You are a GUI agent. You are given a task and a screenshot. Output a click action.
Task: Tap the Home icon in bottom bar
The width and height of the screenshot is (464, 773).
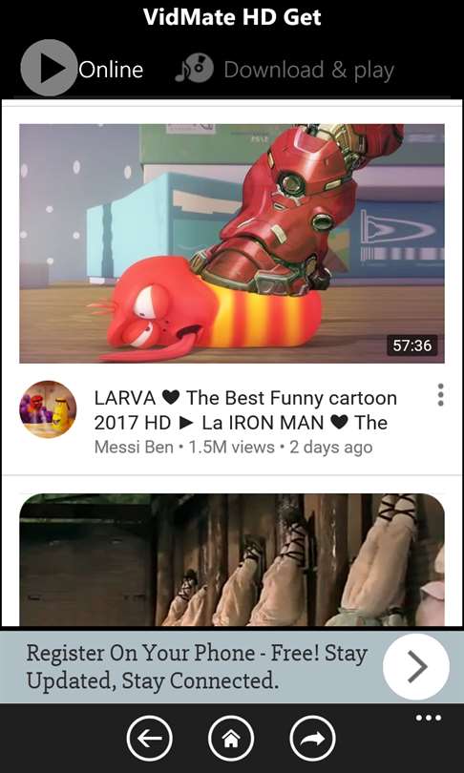(231, 739)
